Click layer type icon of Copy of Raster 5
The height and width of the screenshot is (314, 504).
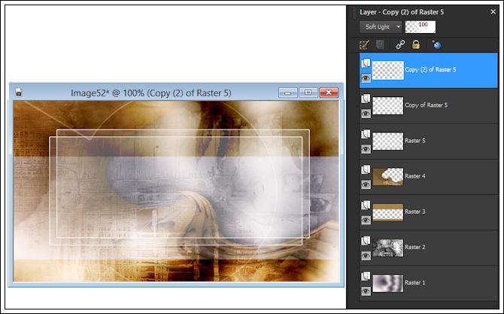(366, 99)
